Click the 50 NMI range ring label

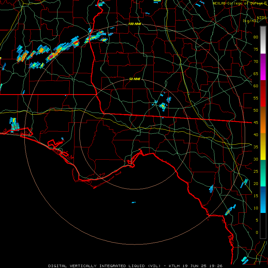tap(135, 79)
